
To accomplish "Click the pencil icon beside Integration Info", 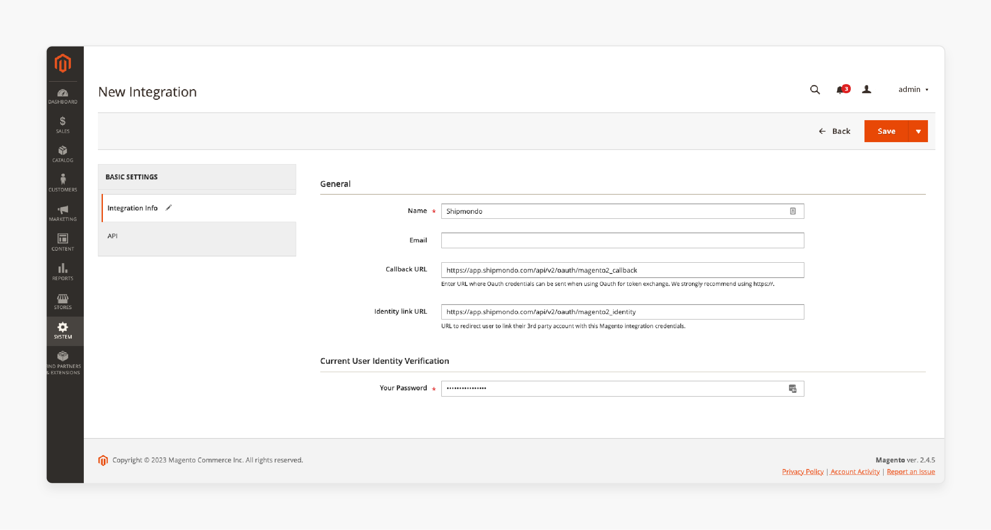I will tap(168, 208).
